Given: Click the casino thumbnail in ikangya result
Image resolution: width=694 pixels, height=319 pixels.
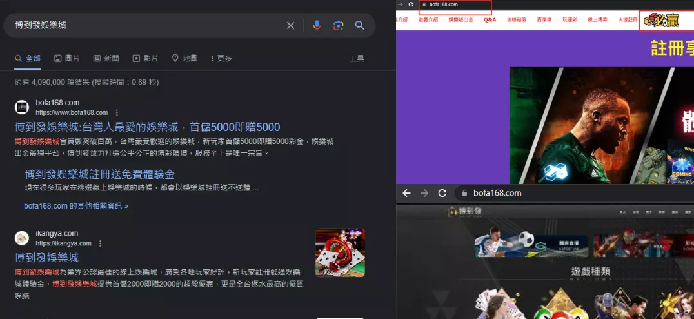Looking at the screenshot, I should click(340, 252).
